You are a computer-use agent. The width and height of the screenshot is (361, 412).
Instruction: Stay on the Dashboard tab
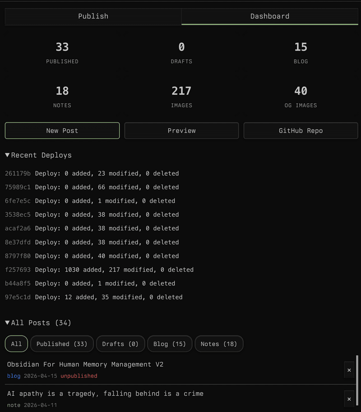click(270, 16)
